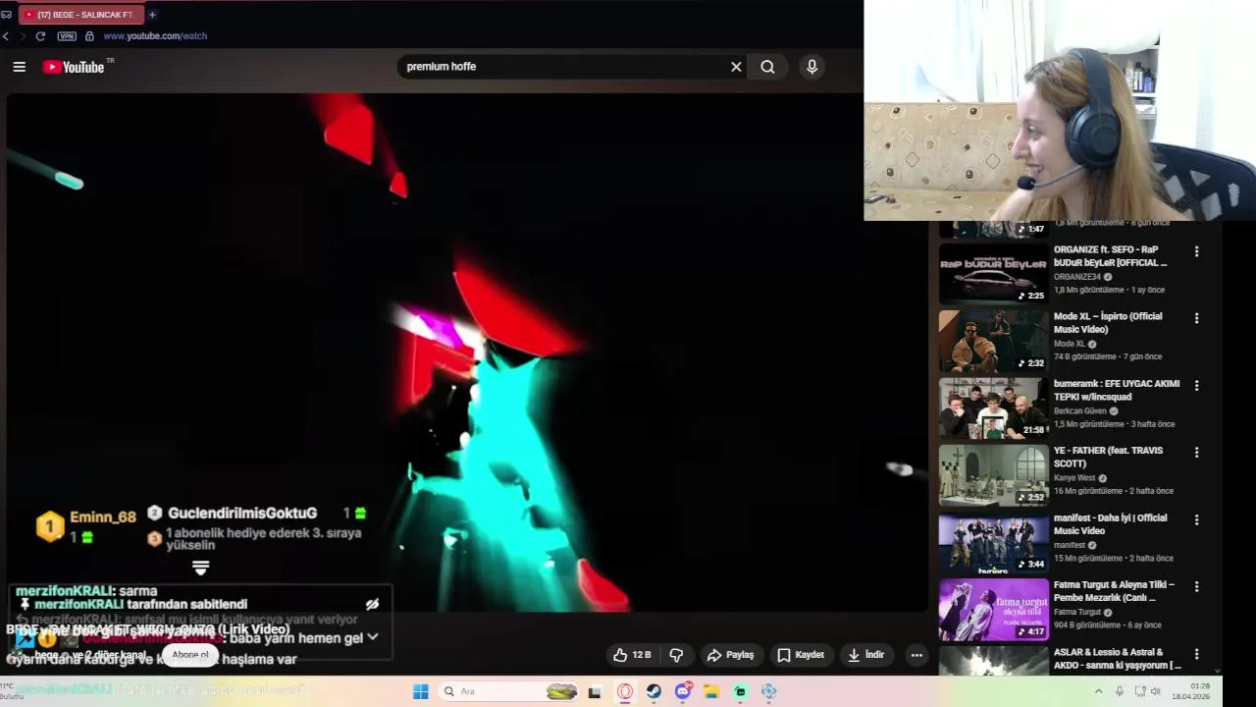Visit the Berkcan Güven channel name

(1079, 411)
